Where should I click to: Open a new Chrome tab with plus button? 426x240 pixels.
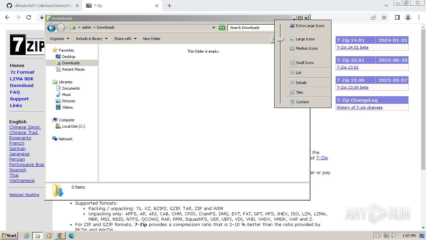tap(169, 6)
